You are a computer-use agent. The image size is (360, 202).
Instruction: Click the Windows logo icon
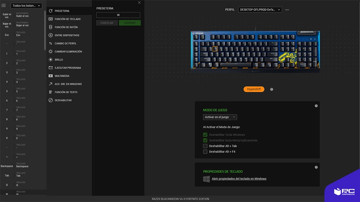(206, 179)
